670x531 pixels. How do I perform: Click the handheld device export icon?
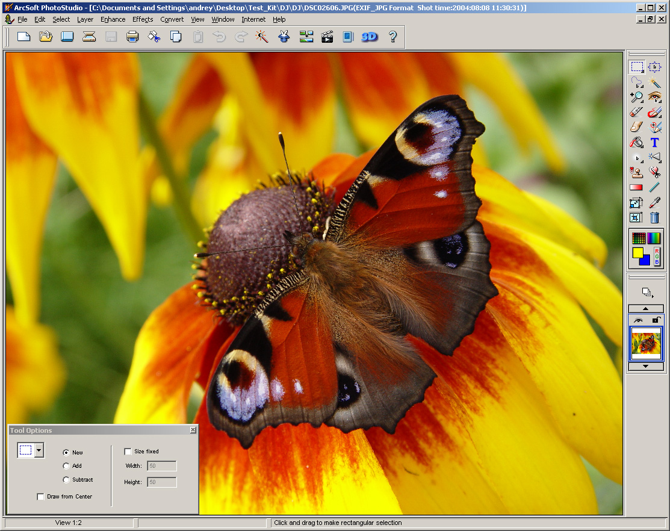[x=349, y=37]
